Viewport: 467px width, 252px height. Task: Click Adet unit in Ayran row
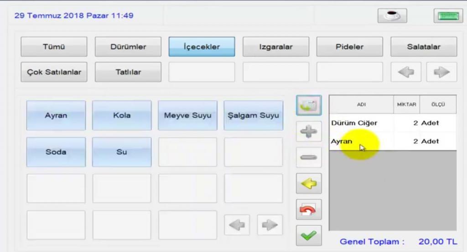coord(430,141)
